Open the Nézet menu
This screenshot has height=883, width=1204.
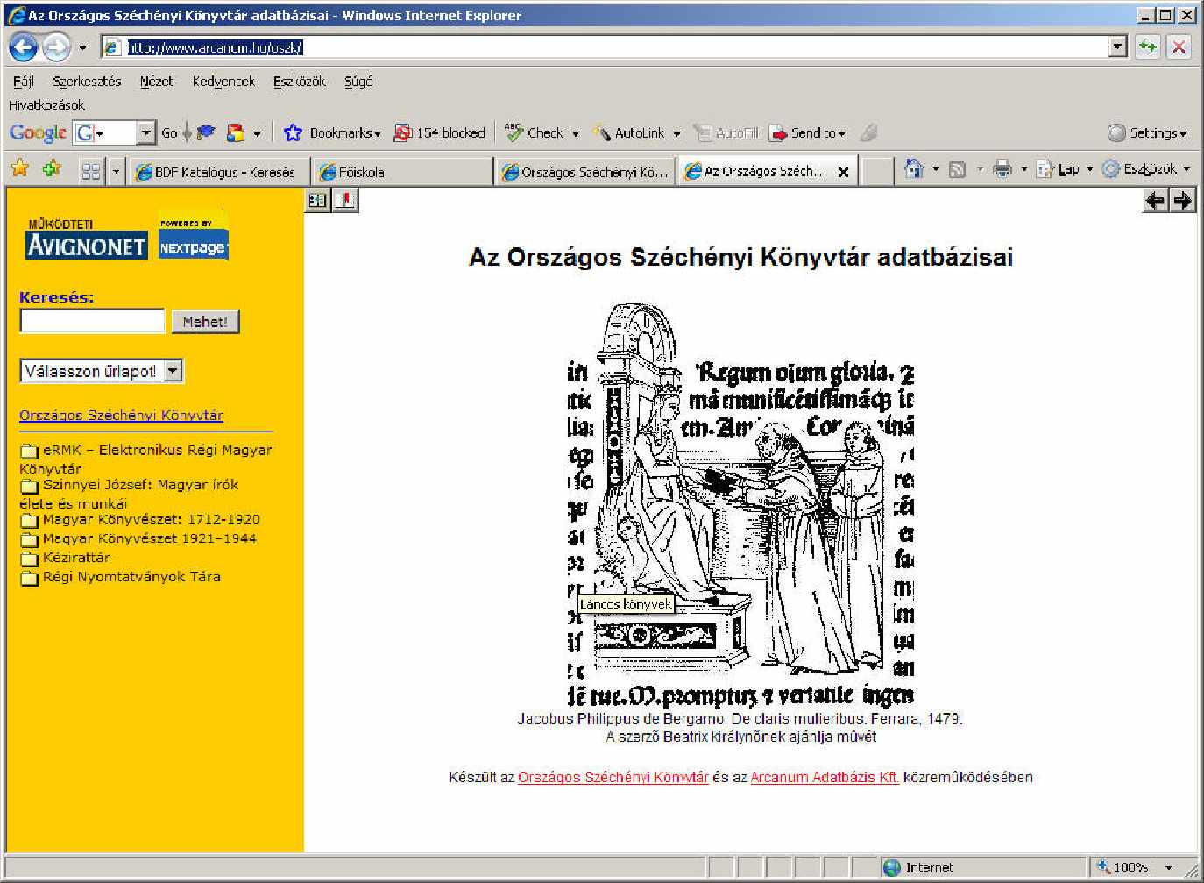[156, 82]
